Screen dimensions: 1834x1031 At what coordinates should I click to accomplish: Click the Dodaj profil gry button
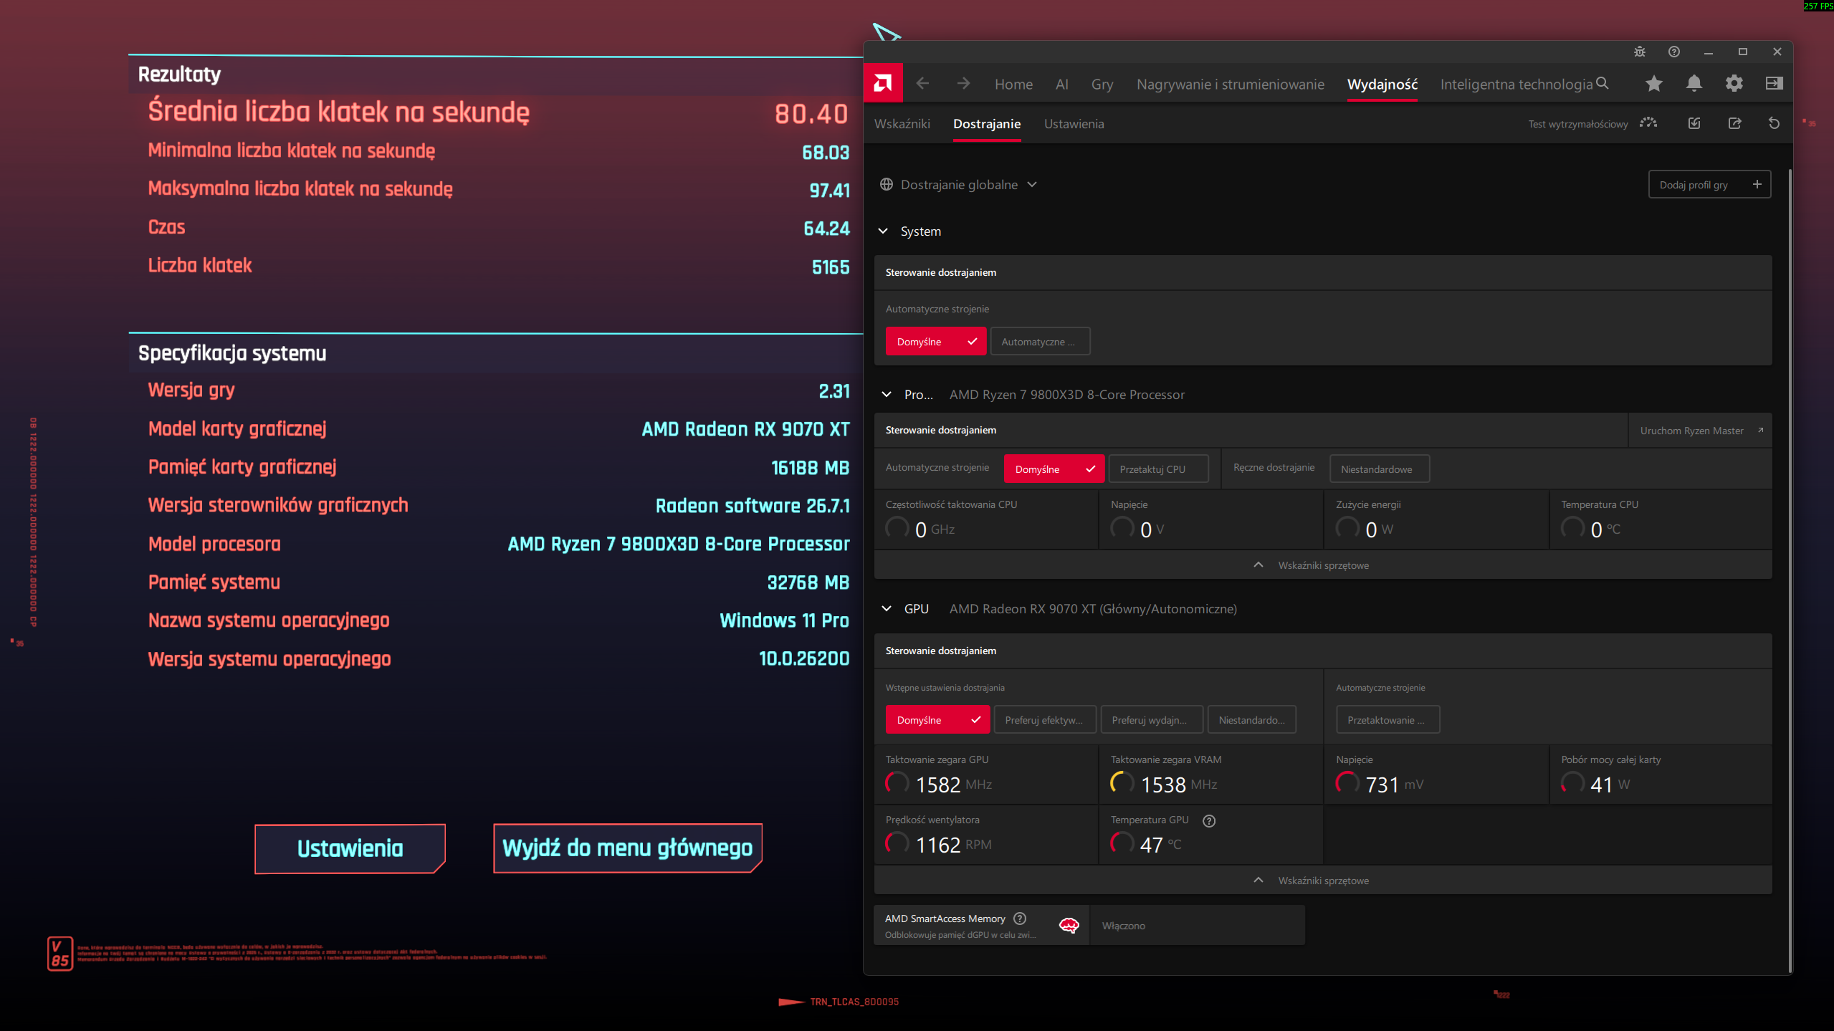coord(1709,184)
